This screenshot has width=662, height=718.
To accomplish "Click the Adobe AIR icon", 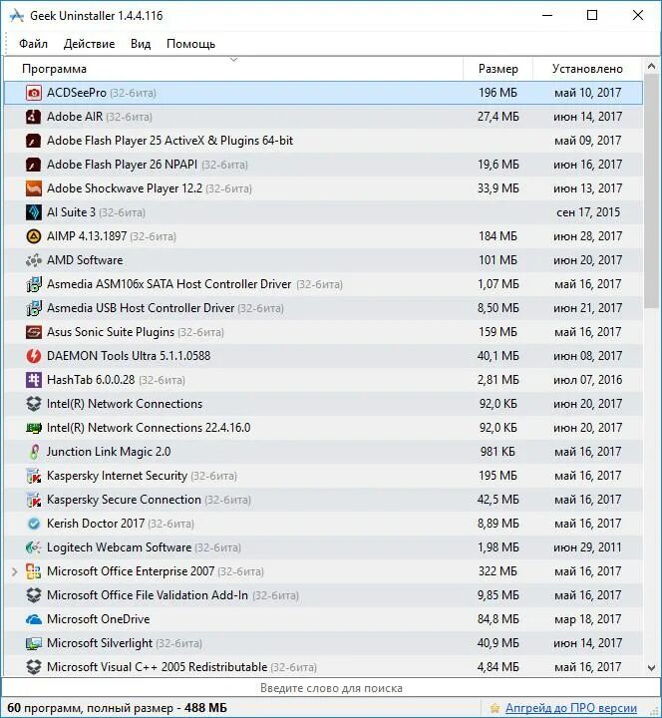I will coord(34,117).
